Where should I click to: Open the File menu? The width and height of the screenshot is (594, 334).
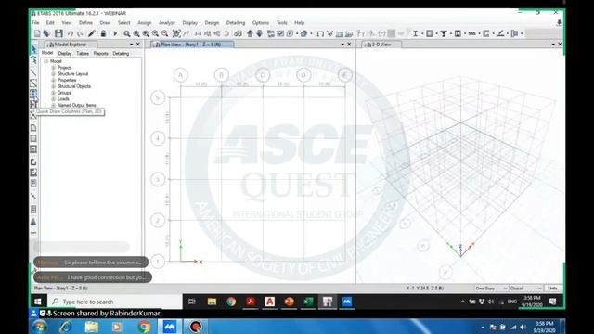click(x=35, y=22)
